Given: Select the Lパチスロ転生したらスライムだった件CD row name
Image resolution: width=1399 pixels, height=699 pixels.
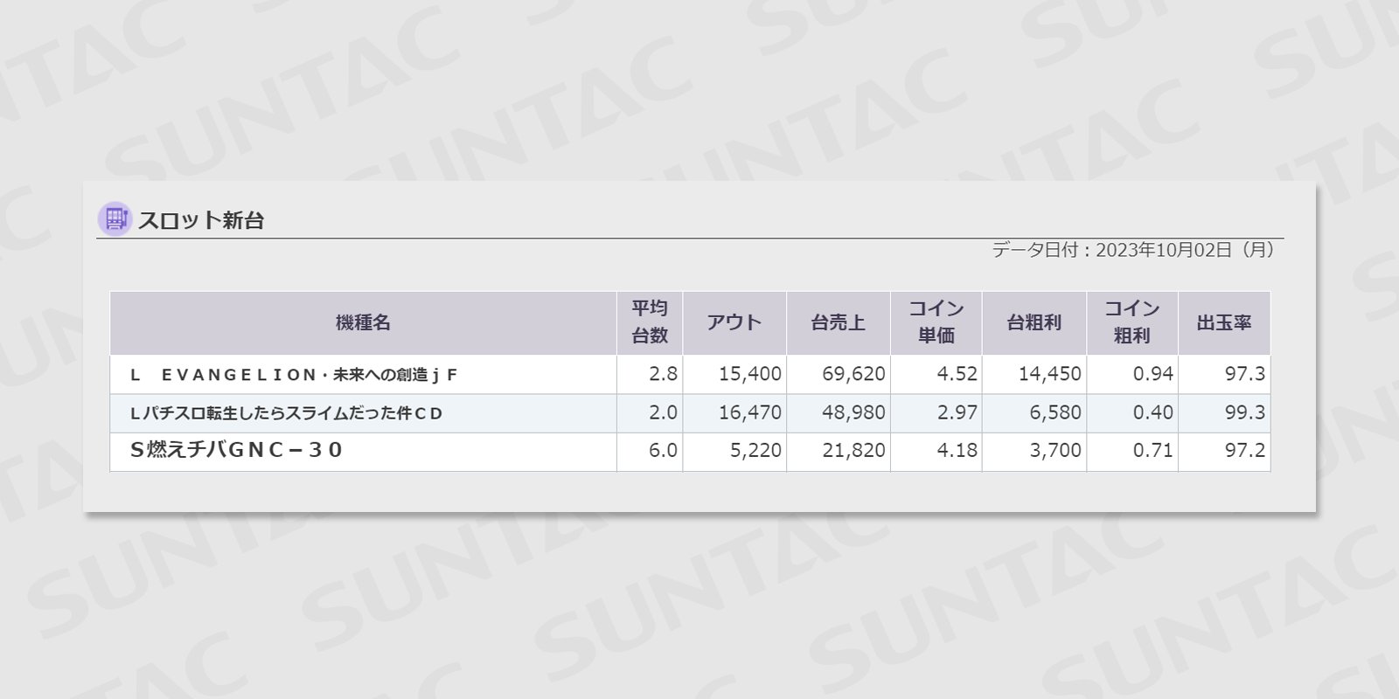Looking at the screenshot, I should click(287, 413).
